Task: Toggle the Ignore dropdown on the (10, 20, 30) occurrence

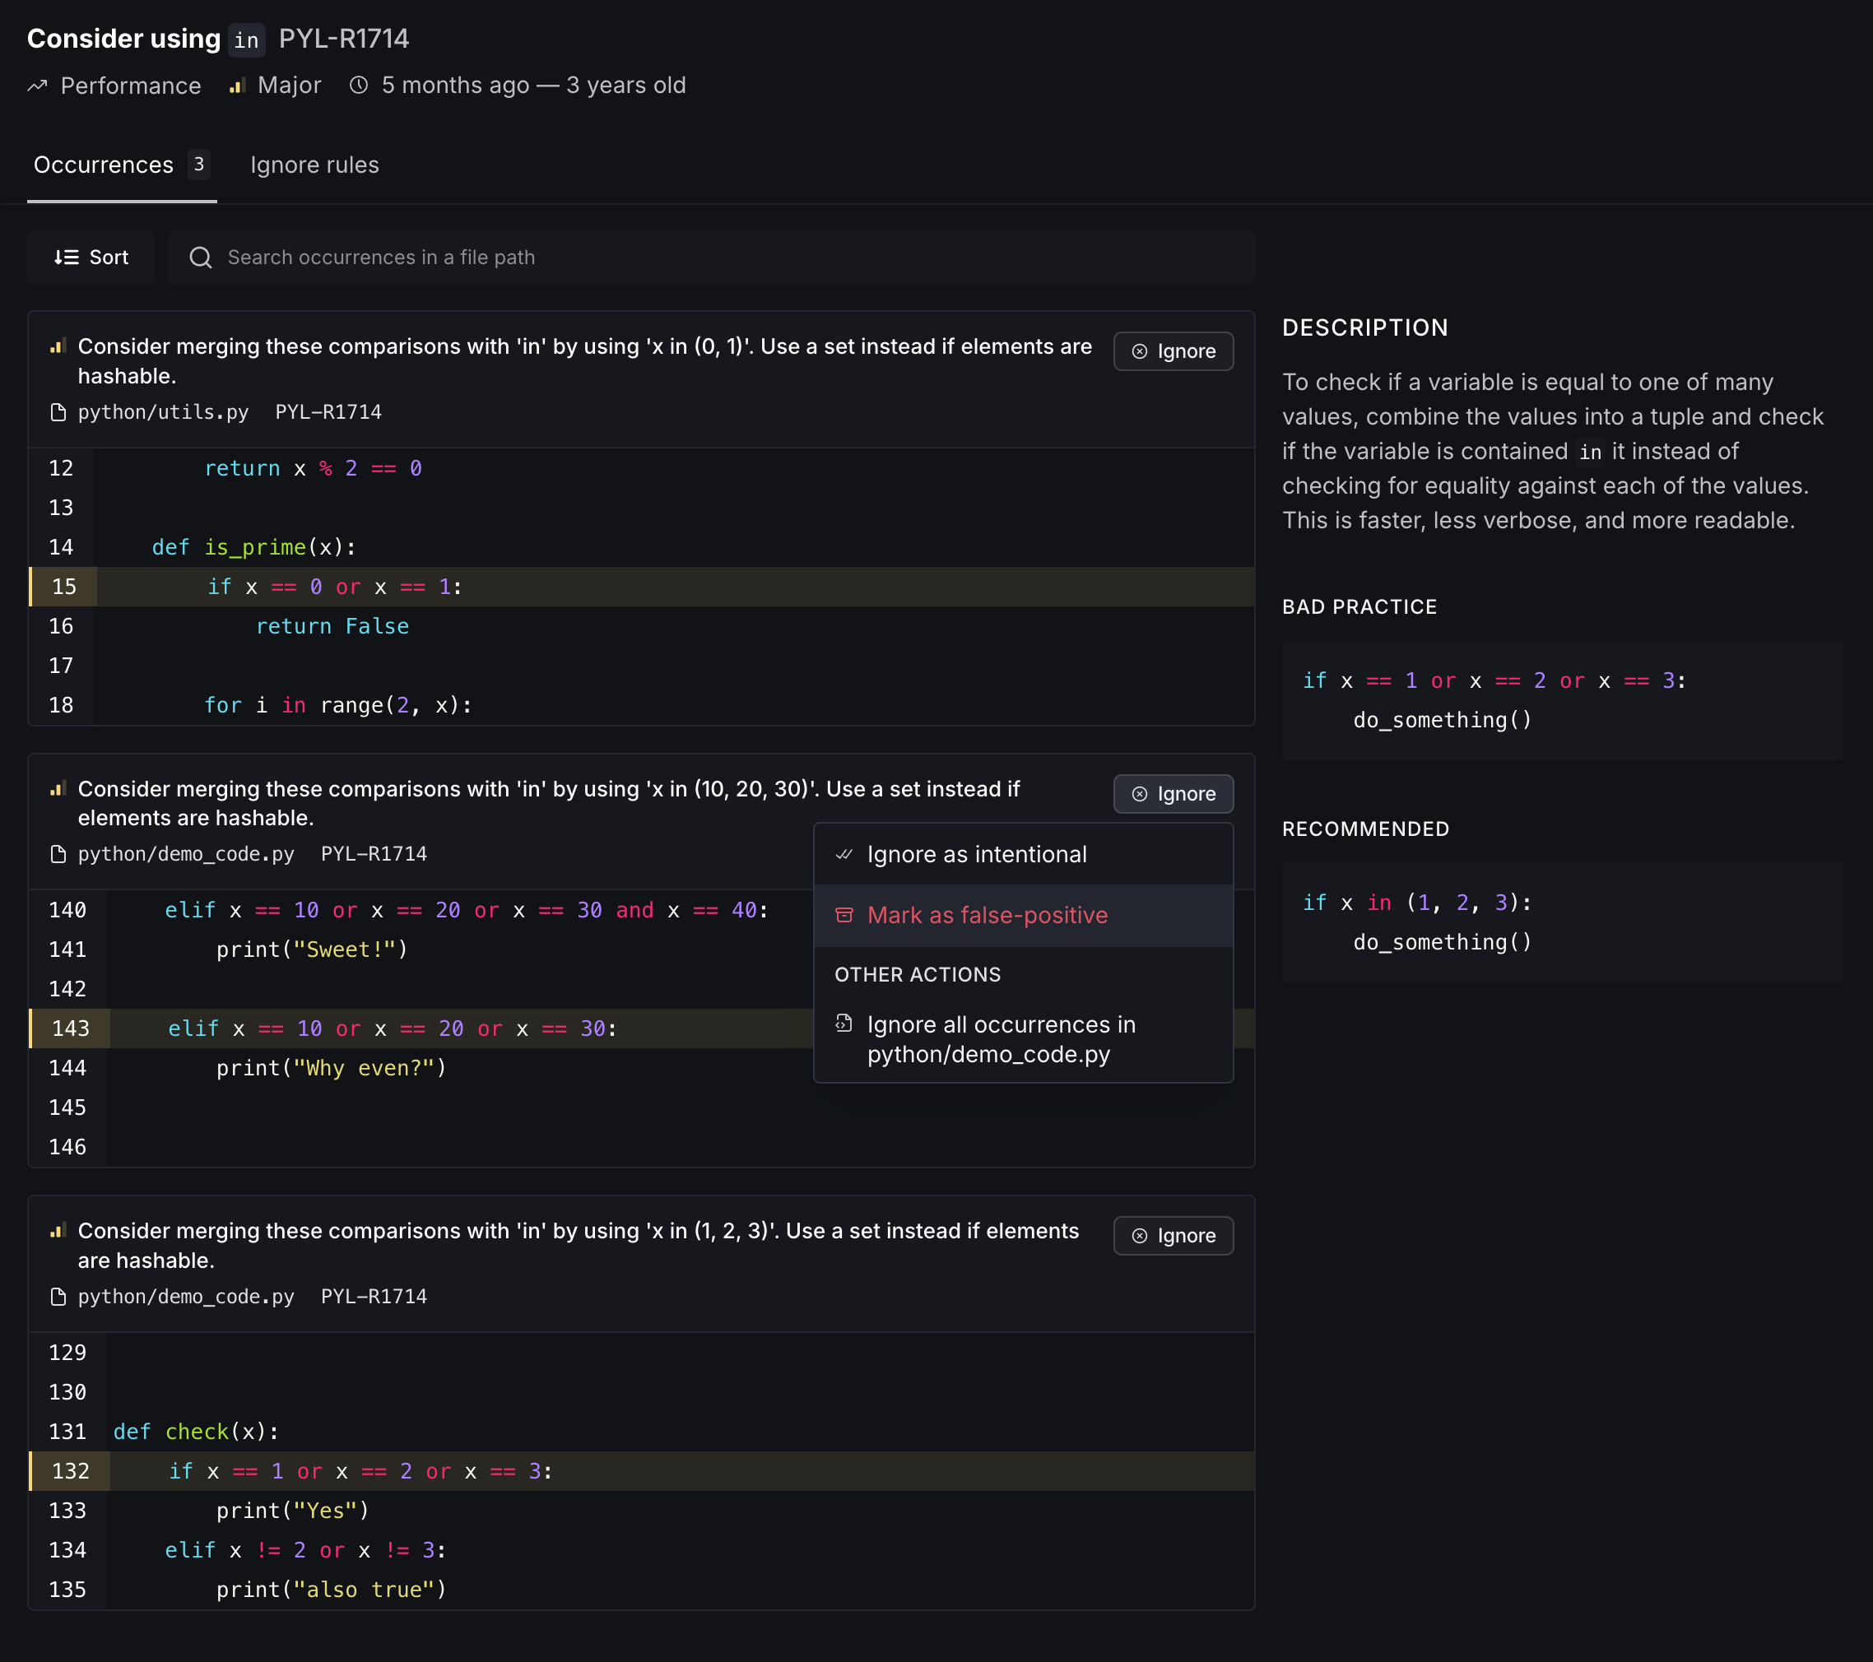Action: click(x=1173, y=794)
